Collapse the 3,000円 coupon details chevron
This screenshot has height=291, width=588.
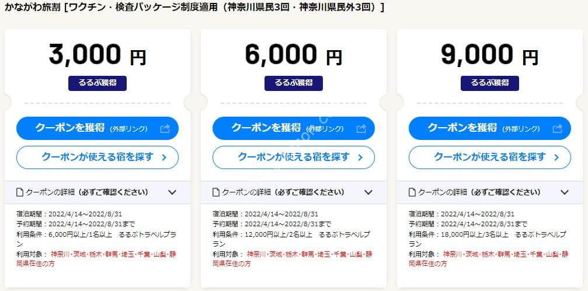click(172, 192)
